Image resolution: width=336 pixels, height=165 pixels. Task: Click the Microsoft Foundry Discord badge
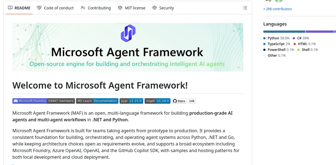[x=43, y=101]
